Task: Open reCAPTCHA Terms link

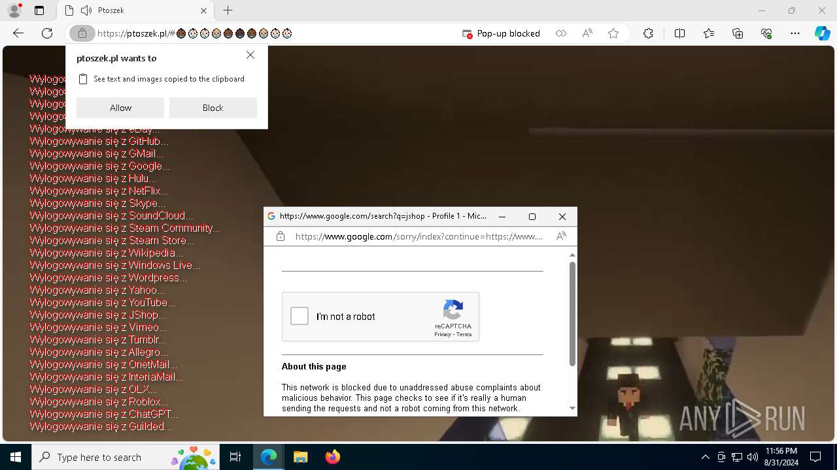Action: click(x=464, y=334)
